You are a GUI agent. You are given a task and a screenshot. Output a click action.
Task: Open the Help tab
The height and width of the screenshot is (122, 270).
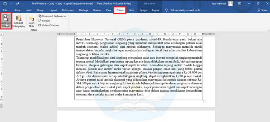tap(131, 10)
